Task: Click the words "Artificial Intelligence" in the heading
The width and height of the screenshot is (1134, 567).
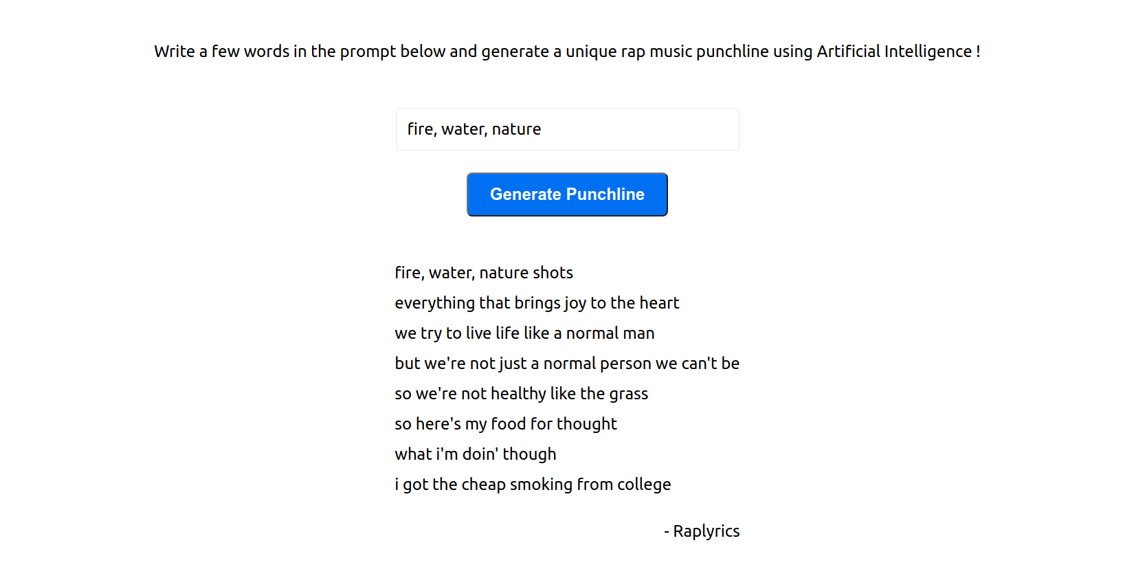Action: 893,52
